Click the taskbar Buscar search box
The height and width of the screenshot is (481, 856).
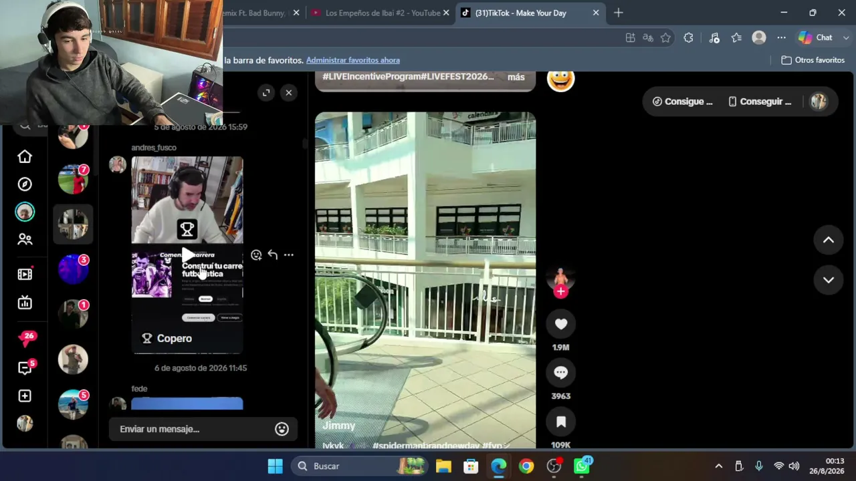tap(359, 466)
